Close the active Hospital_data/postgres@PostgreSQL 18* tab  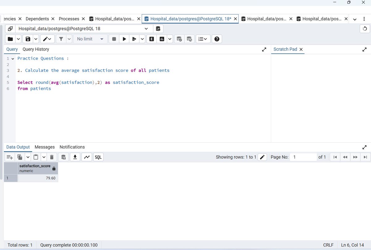(x=236, y=19)
